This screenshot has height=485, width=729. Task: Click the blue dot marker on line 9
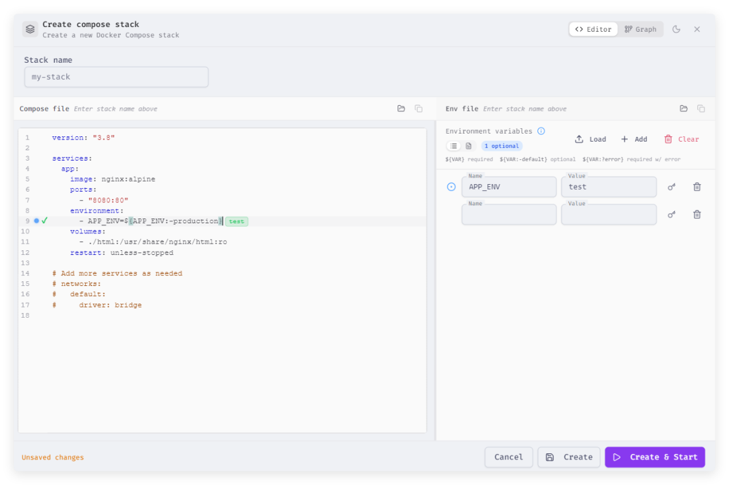tap(36, 221)
